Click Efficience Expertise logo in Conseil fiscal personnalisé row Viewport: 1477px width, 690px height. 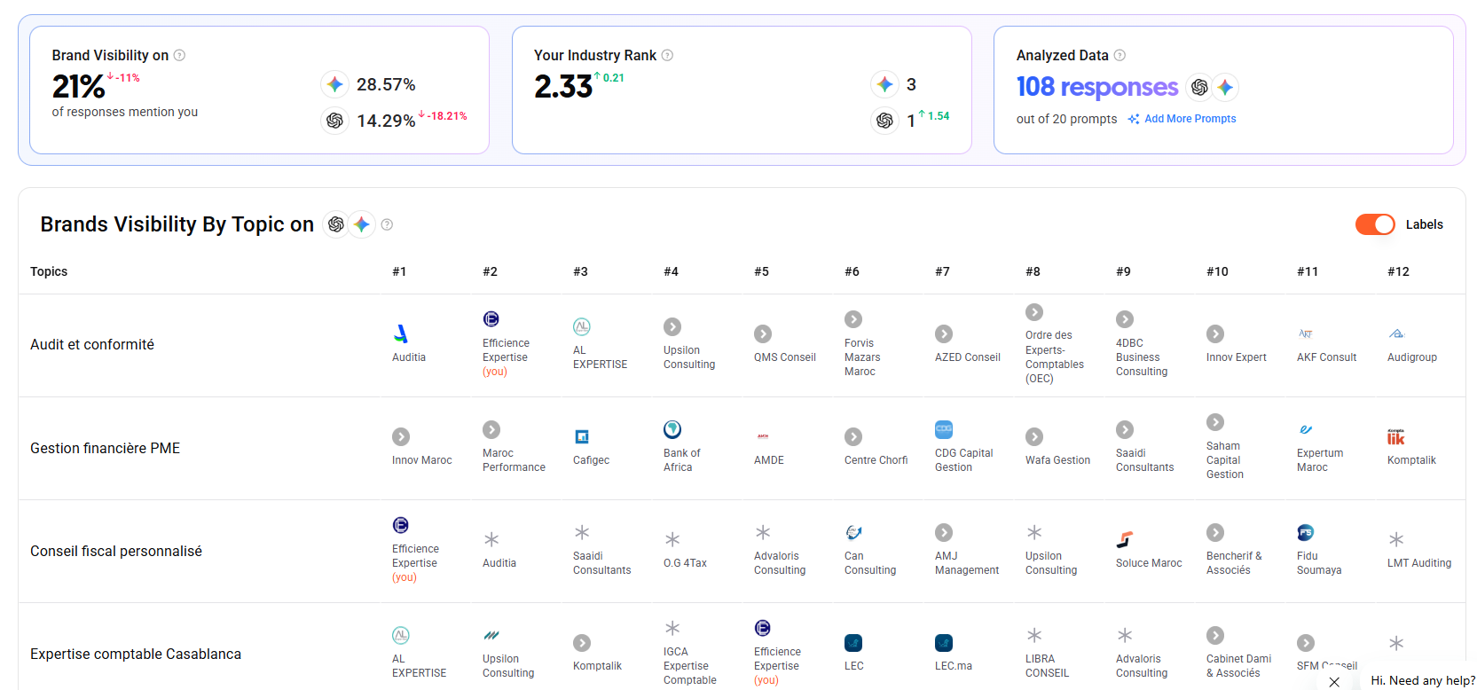tap(401, 525)
